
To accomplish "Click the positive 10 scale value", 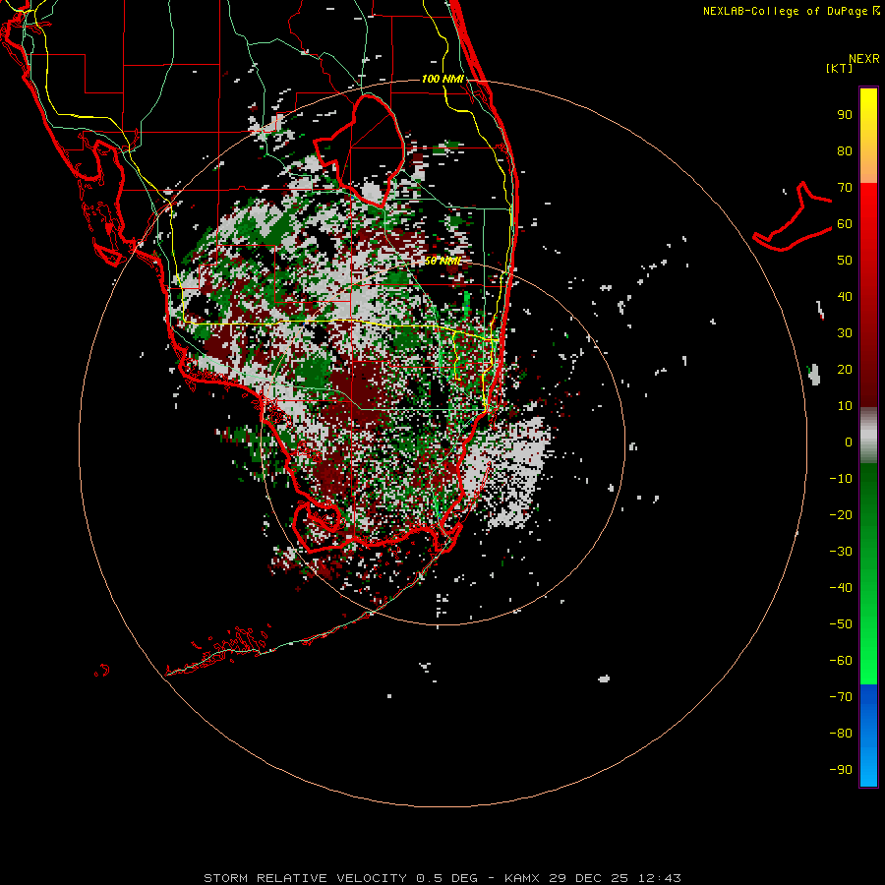I will tap(845, 406).
